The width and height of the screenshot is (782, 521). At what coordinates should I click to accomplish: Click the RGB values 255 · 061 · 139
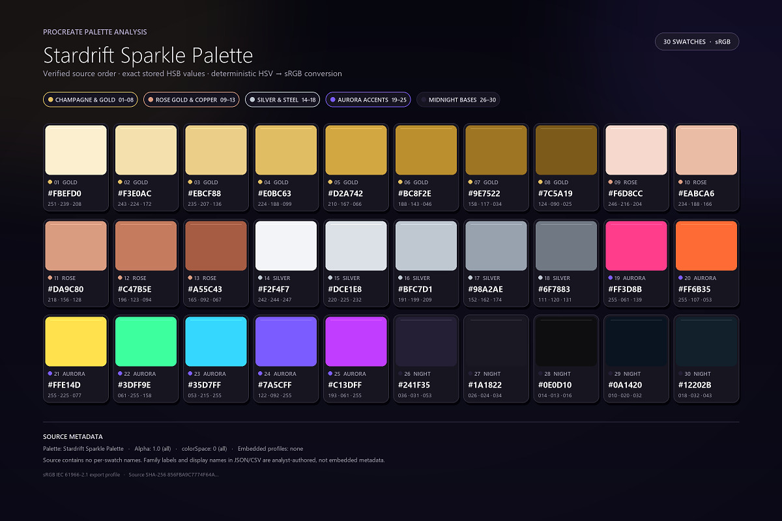(x=625, y=300)
